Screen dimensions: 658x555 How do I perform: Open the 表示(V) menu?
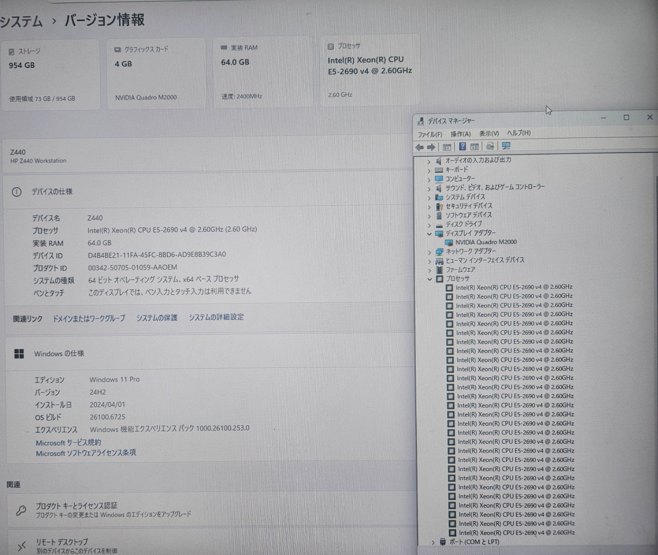(488, 133)
